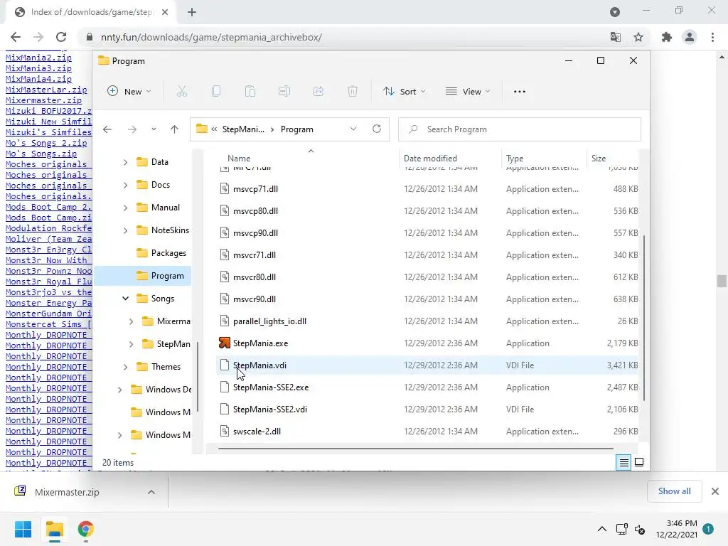Open the Mixermaster.zip page link

click(43, 100)
